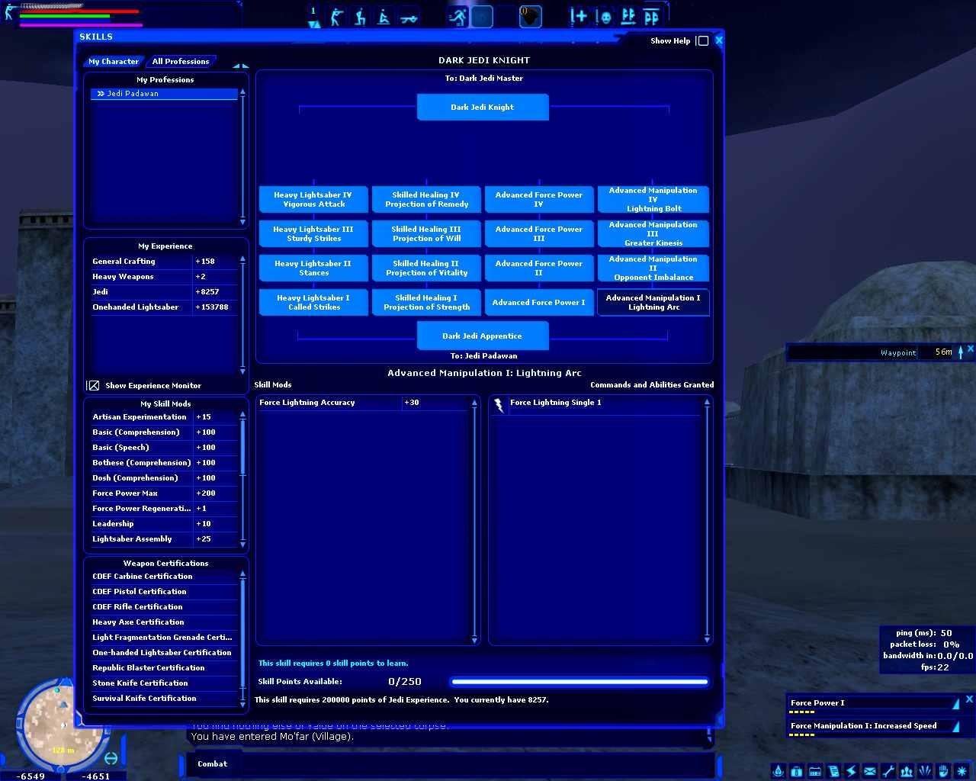Click the Skill Points Available progress bar
This screenshot has height=781, width=976.
click(x=579, y=682)
